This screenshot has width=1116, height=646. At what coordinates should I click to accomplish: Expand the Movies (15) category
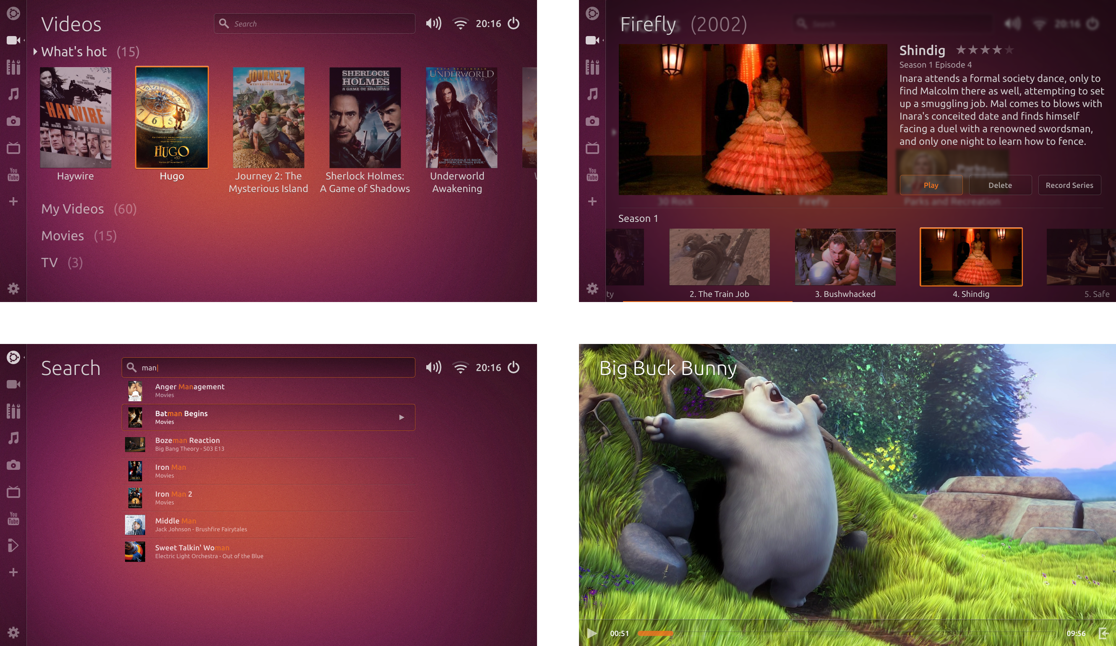pos(79,236)
